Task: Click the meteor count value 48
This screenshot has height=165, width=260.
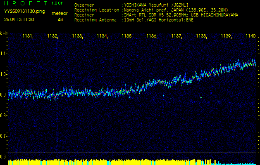Action: click(60, 19)
